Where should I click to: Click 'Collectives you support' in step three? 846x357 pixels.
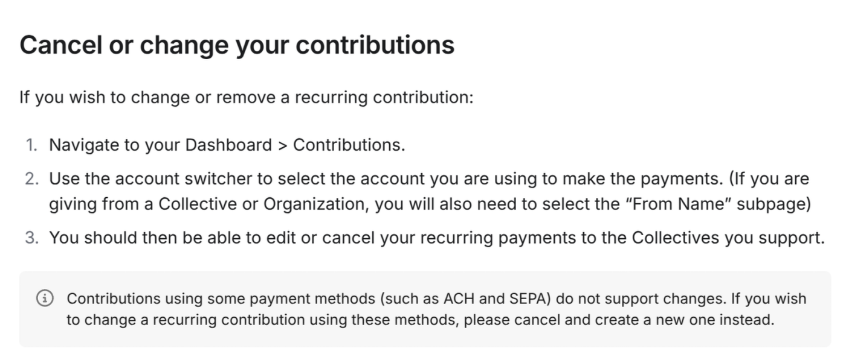[x=726, y=238]
